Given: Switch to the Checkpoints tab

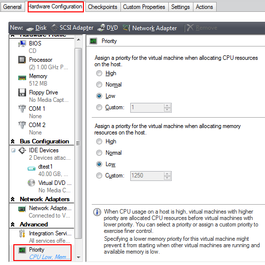Looking at the screenshot, I should click(103, 7).
